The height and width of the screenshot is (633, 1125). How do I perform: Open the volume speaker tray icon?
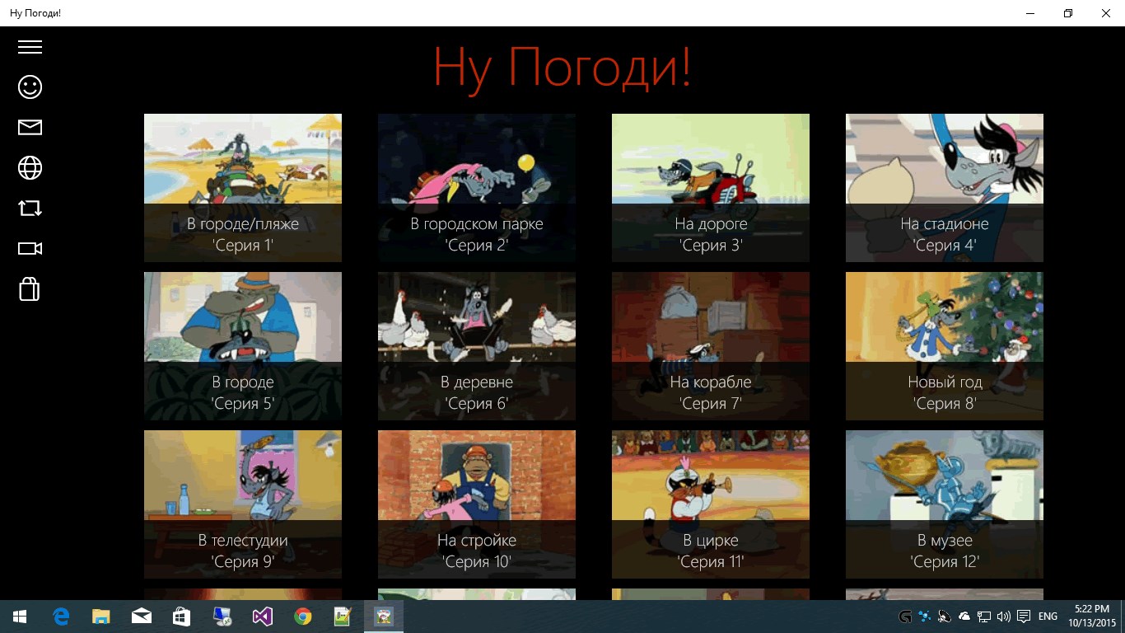1003,617
